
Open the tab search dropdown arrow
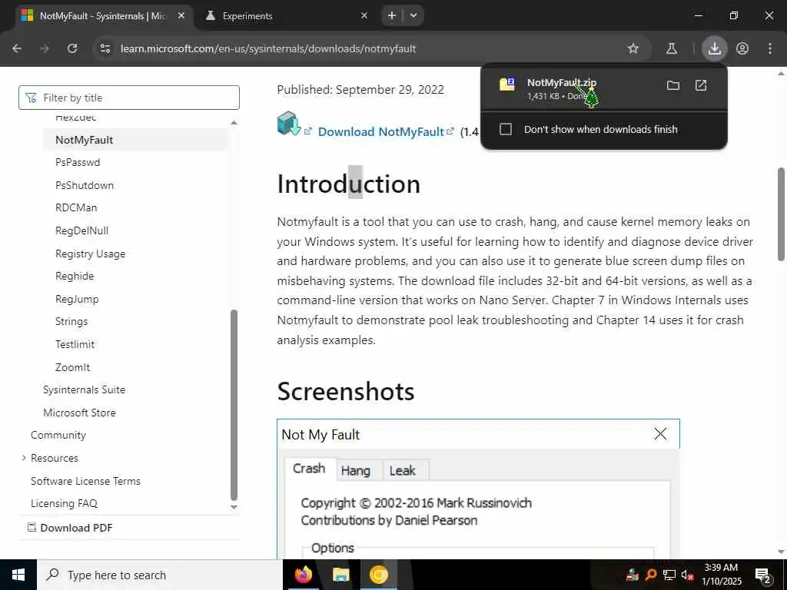[x=413, y=15]
